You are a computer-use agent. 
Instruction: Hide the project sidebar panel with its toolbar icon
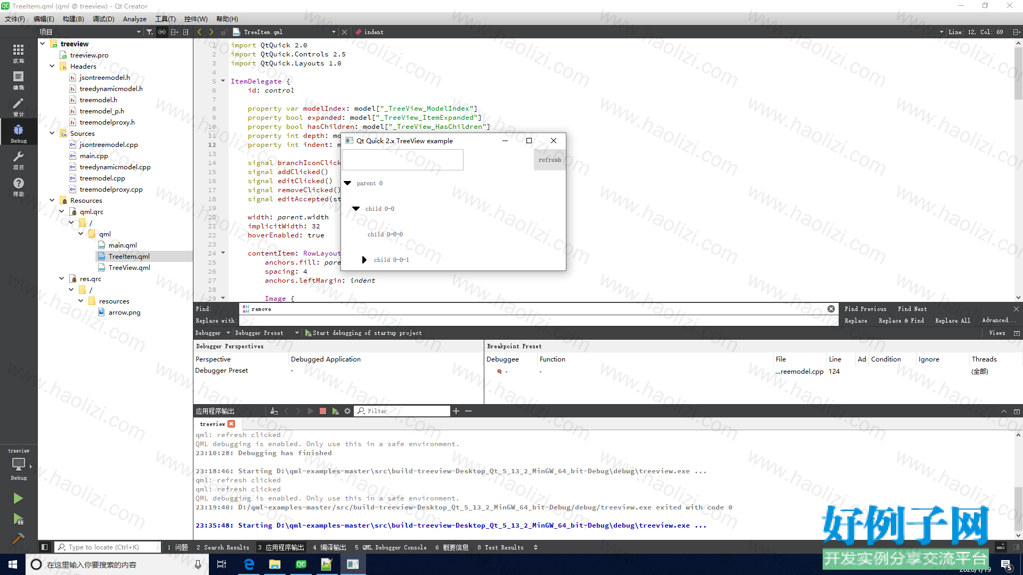pyautogui.click(x=185, y=32)
